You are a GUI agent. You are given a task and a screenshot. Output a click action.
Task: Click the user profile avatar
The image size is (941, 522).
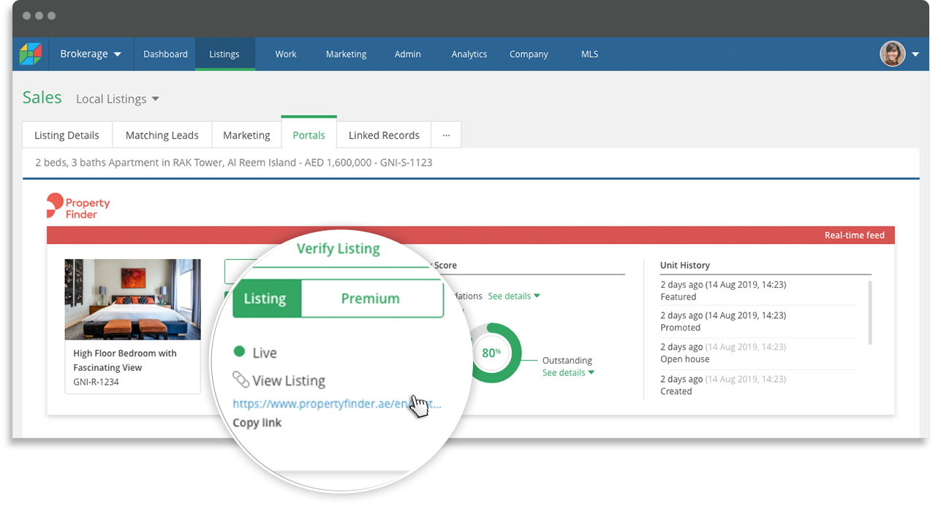coord(892,54)
